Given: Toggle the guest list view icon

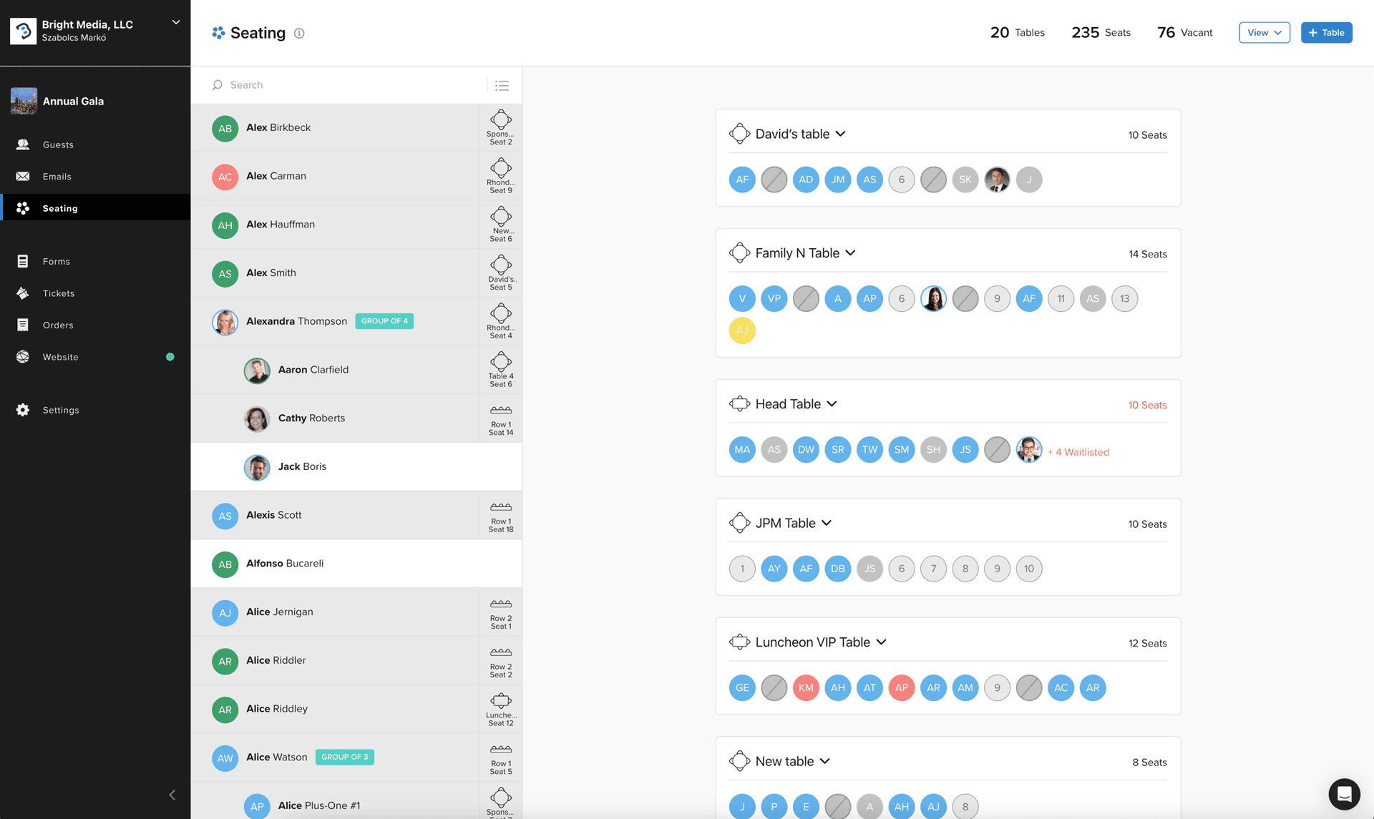Looking at the screenshot, I should point(502,85).
